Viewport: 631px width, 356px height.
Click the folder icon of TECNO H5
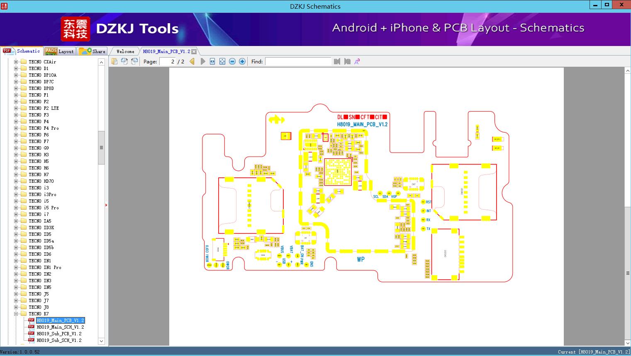(x=24, y=161)
